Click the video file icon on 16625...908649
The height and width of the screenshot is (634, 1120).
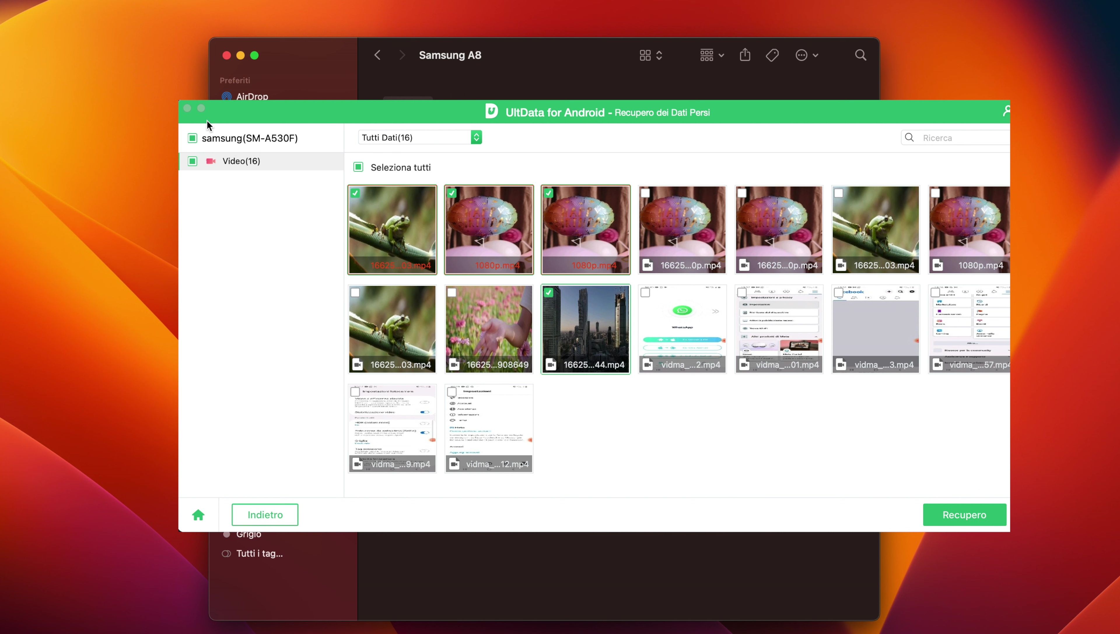point(454,364)
